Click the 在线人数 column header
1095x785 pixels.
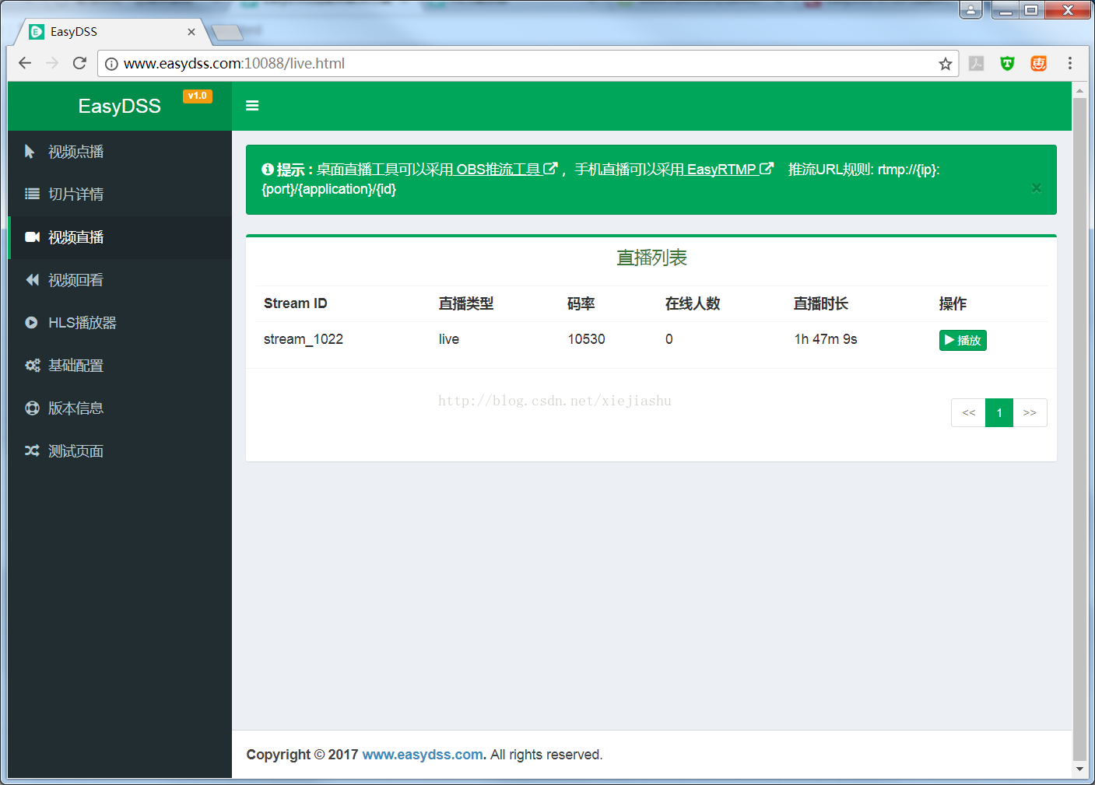coord(693,303)
